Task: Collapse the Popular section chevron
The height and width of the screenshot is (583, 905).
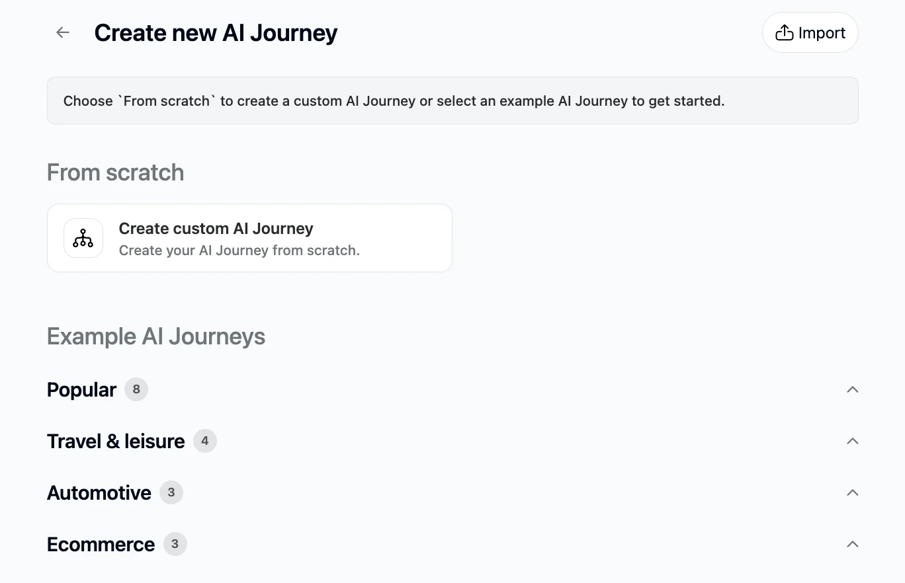Action: (853, 389)
